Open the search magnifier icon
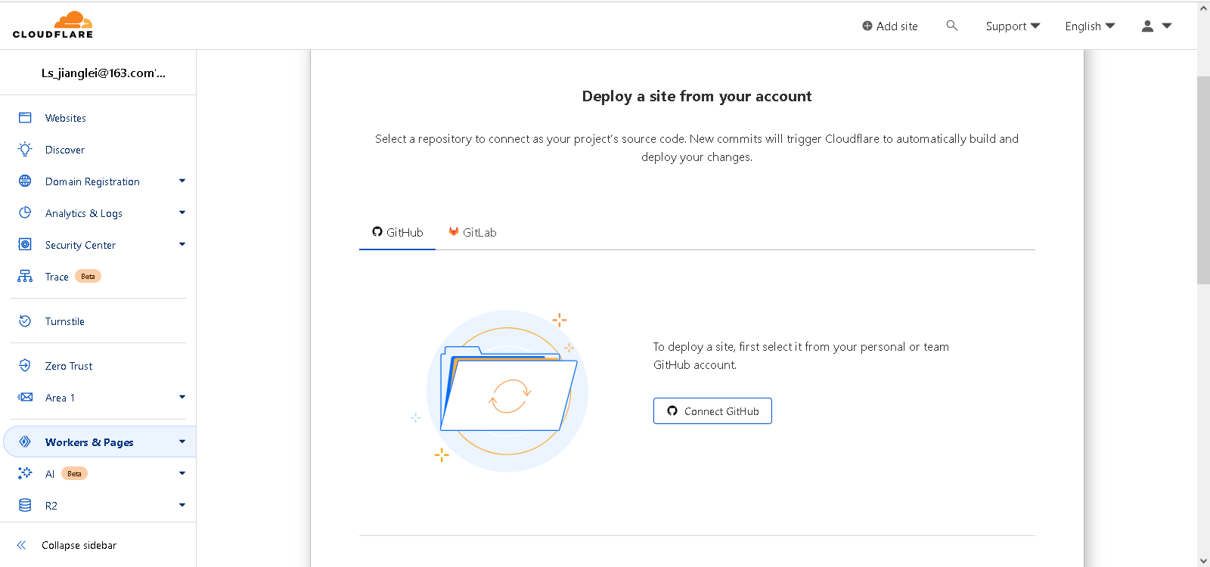Screen dimensions: 1210x567 point(952,26)
